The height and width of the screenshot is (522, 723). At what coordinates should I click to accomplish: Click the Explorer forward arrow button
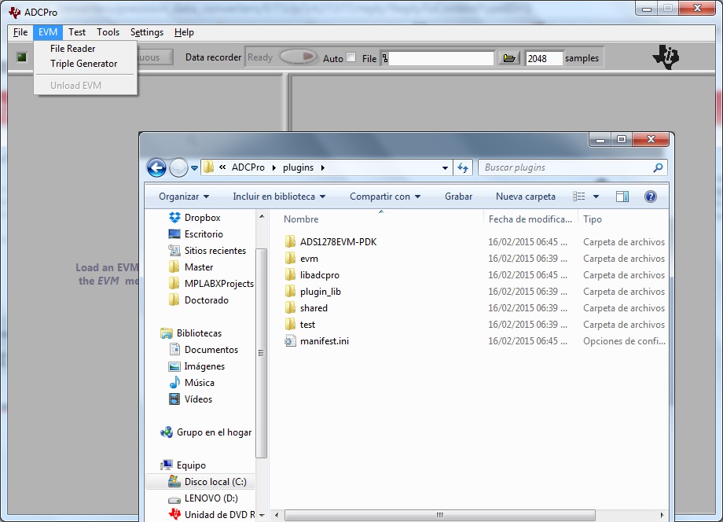click(x=178, y=167)
